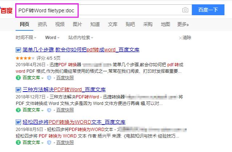232x152 pixels.
Task: Switch to the 资讯 tab
Action: point(42,24)
